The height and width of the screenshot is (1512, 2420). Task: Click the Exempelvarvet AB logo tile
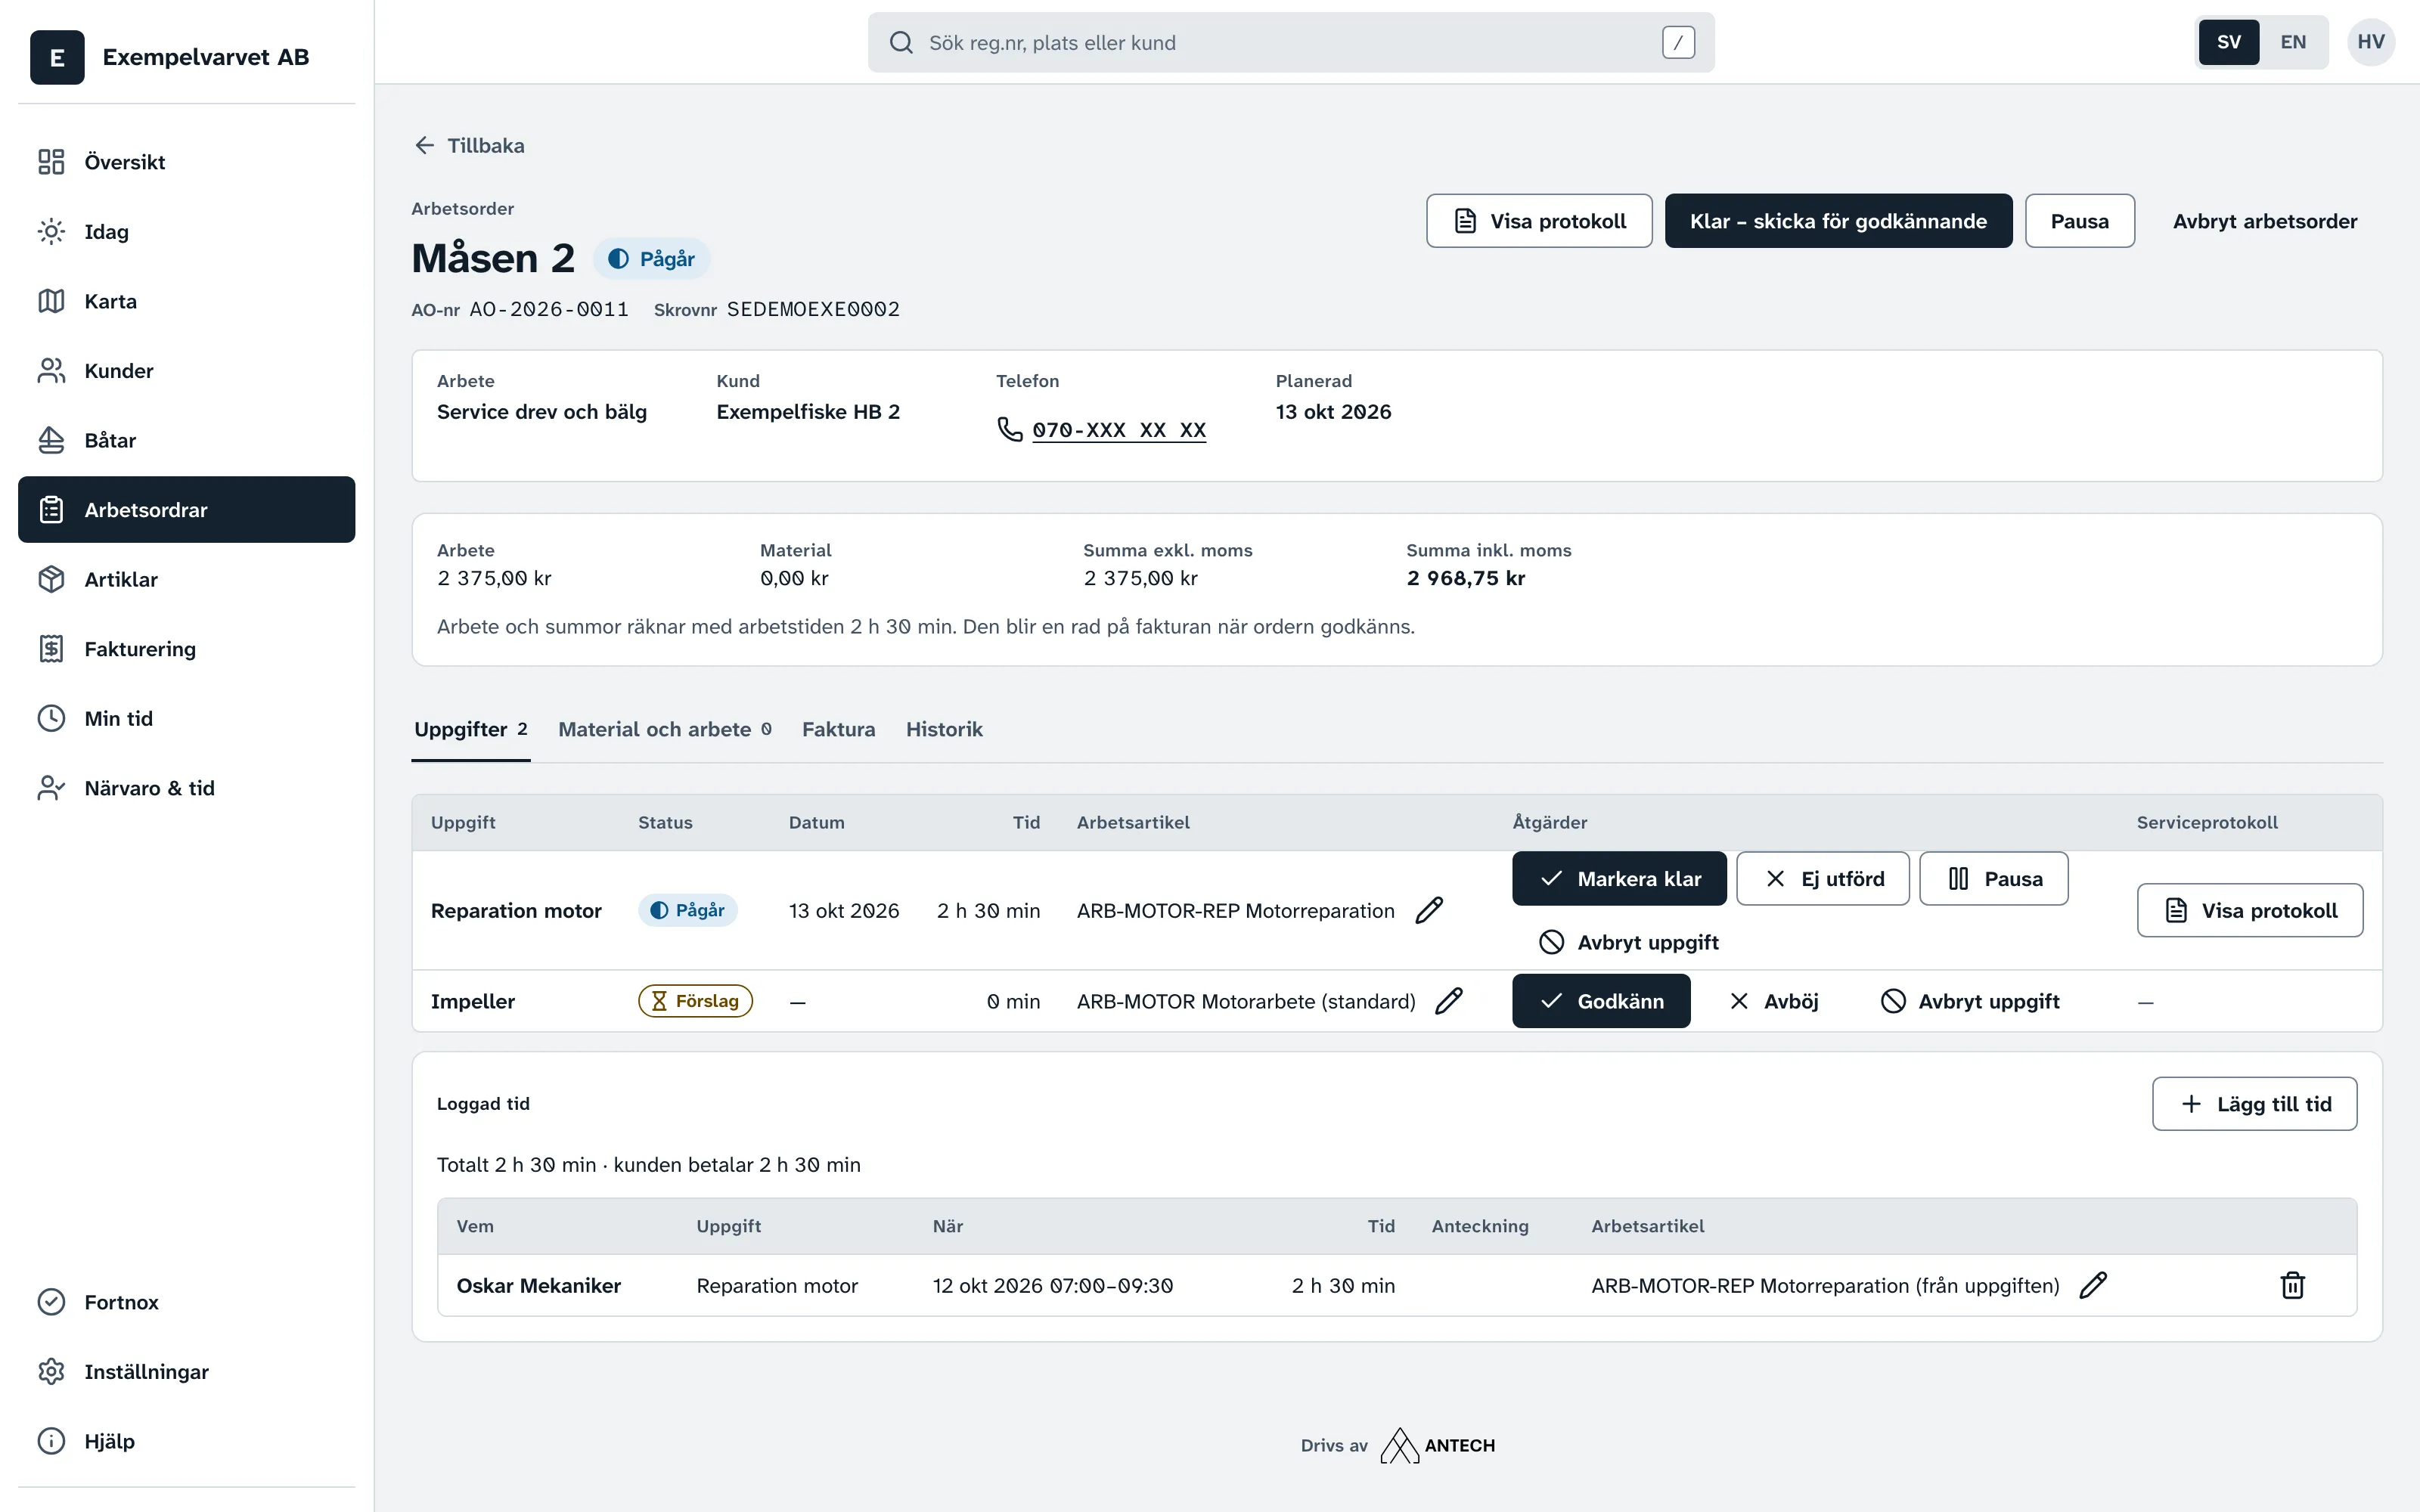click(x=57, y=57)
